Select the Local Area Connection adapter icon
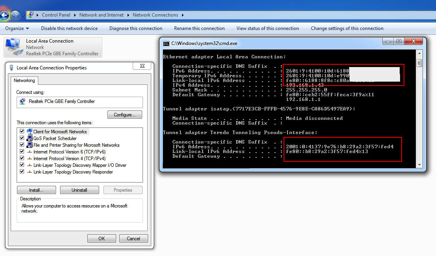The width and height of the screenshot is (436, 256). [x=14, y=47]
